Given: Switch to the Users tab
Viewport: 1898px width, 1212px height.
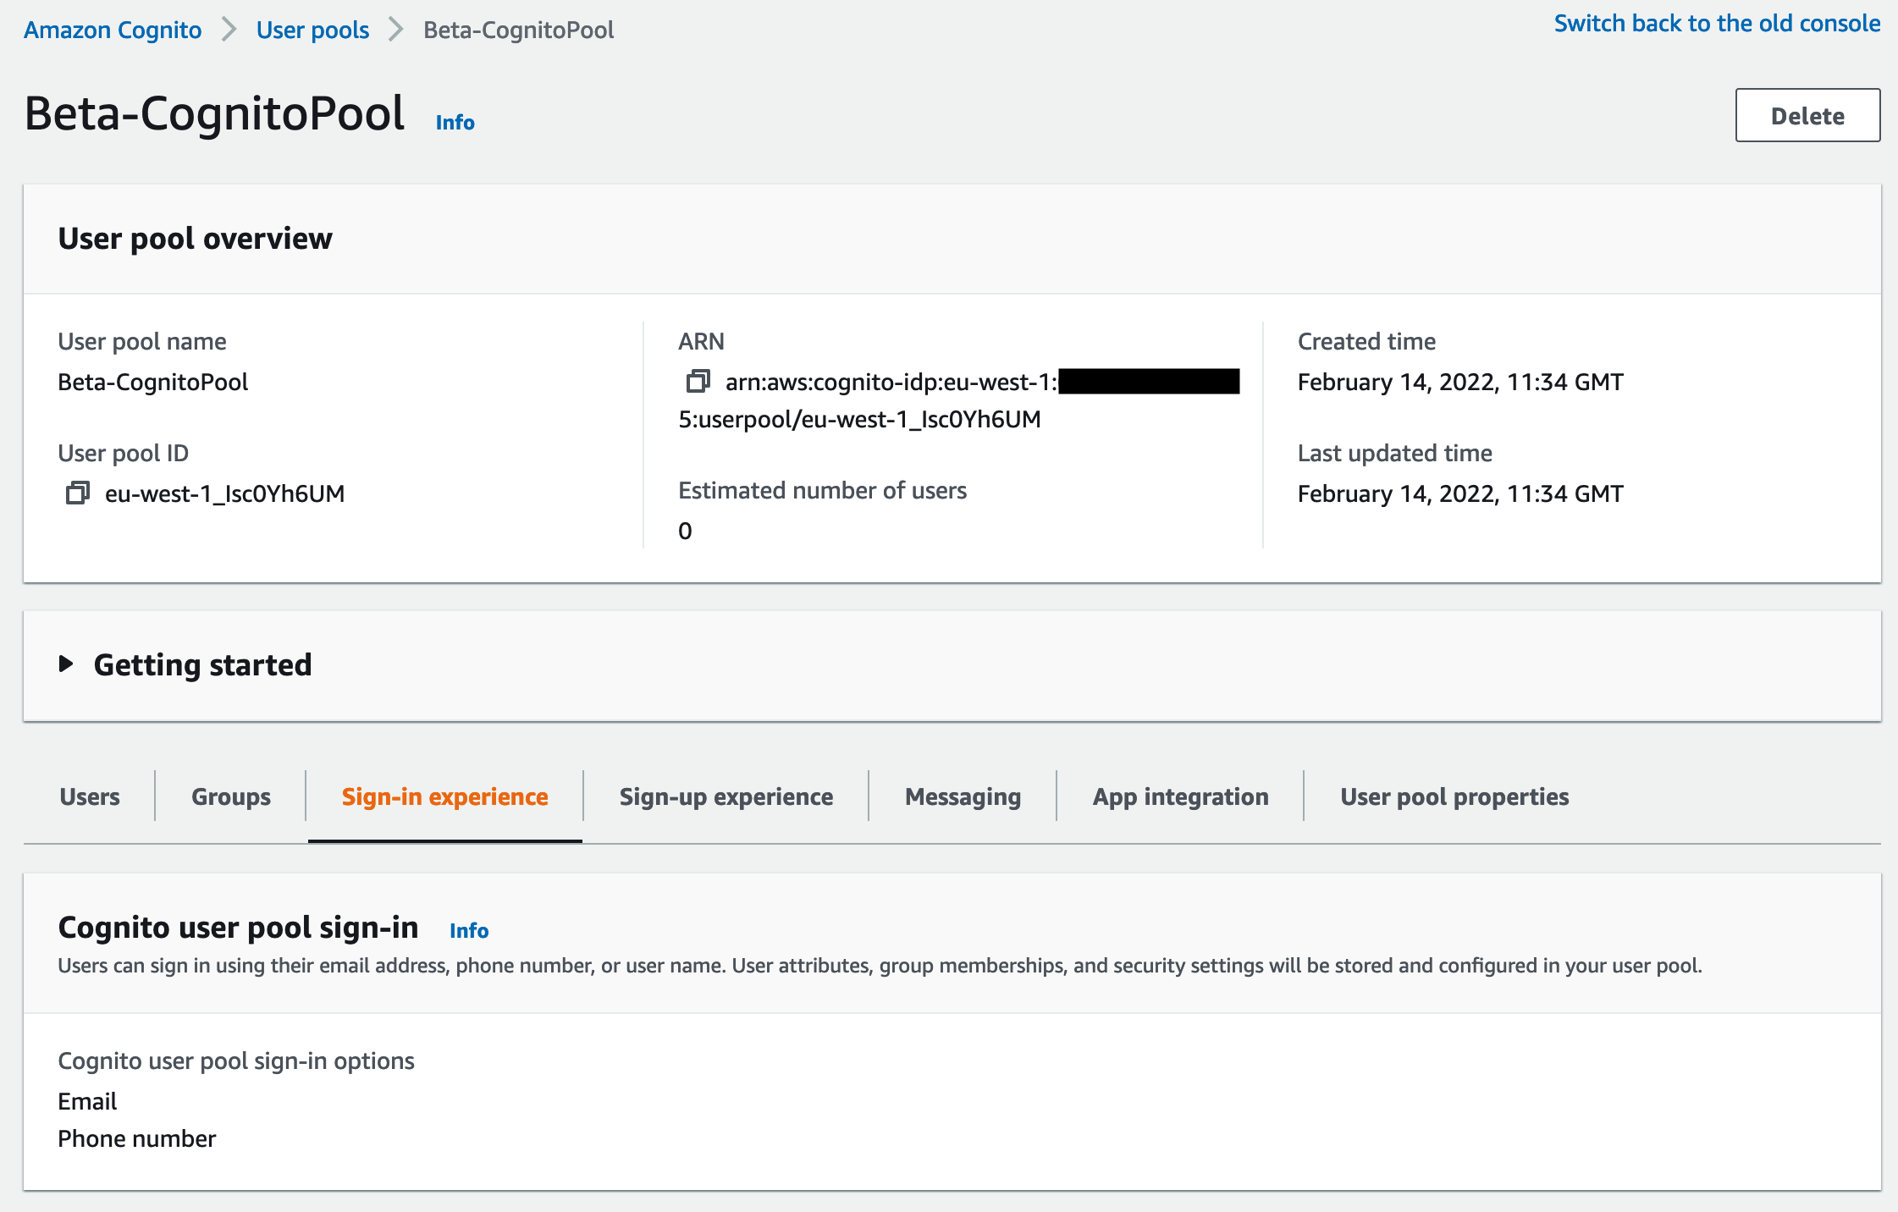Looking at the screenshot, I should pyautogui.click(x=89, y=796).
